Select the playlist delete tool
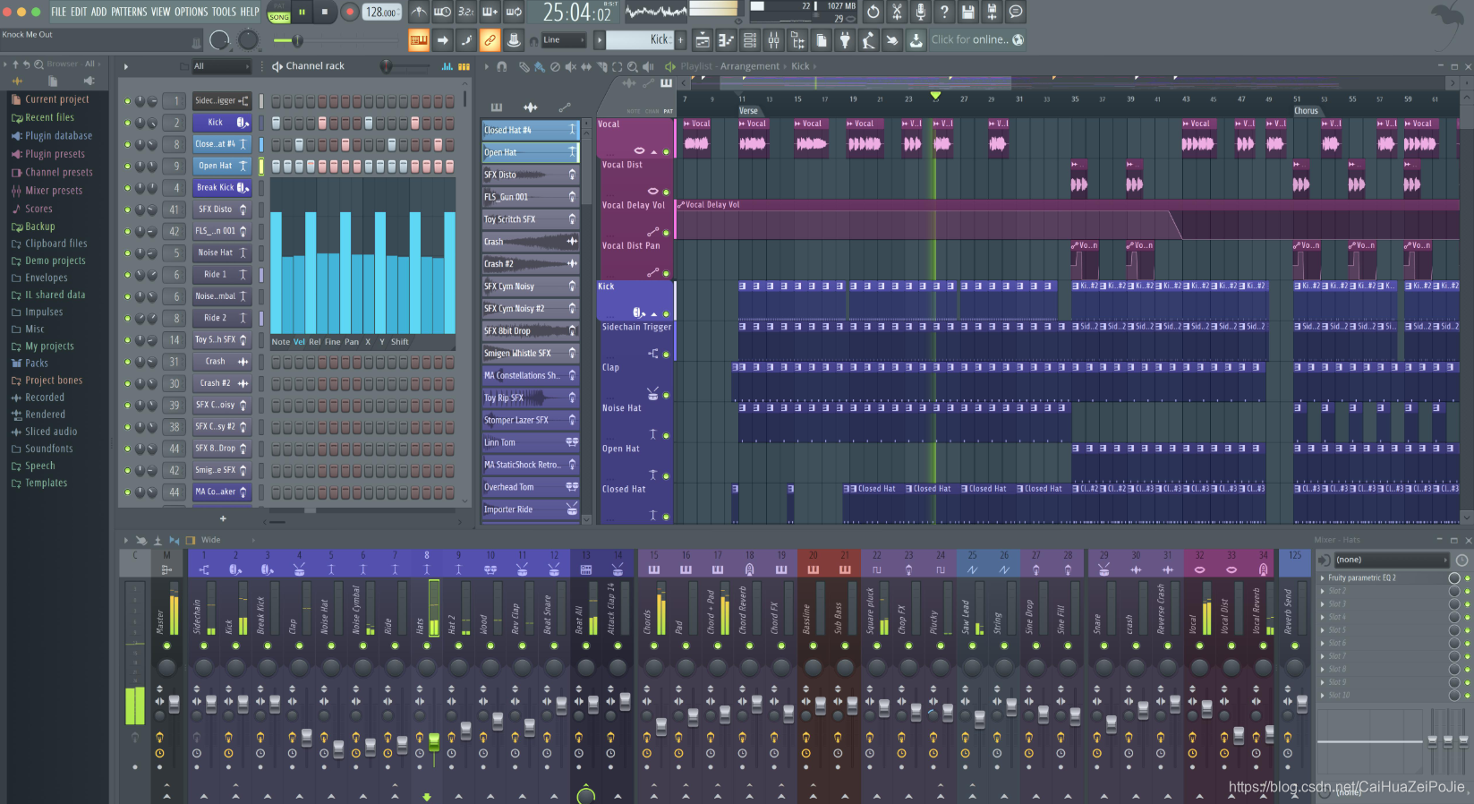The width and height of the screenshot is (1474, 804). [555, 66]
